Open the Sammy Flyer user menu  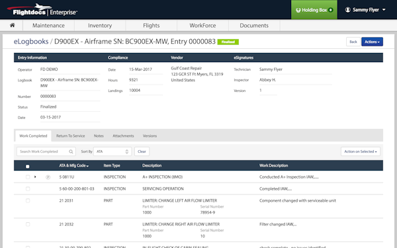coord(365,10)
